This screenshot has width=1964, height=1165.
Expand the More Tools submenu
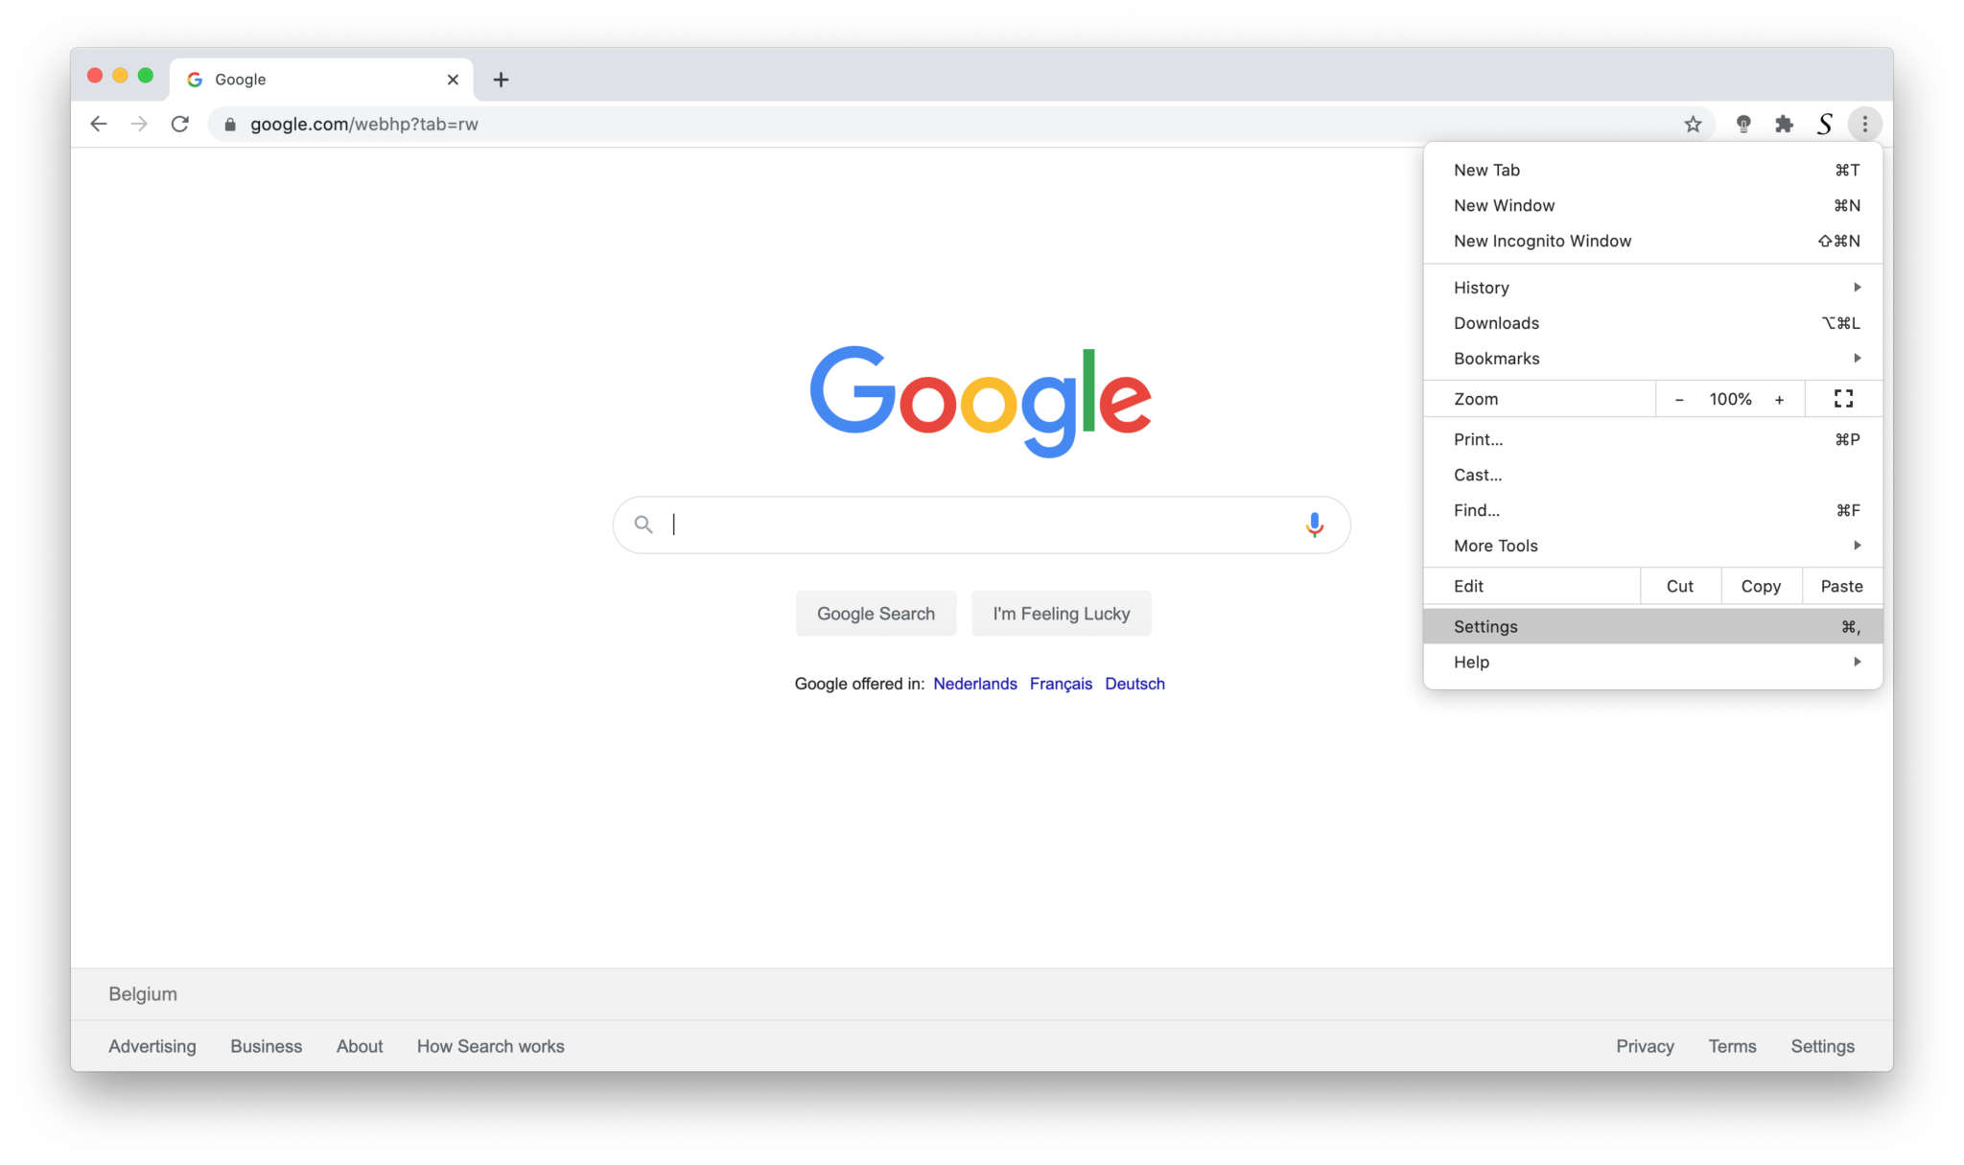(1654, 545)
